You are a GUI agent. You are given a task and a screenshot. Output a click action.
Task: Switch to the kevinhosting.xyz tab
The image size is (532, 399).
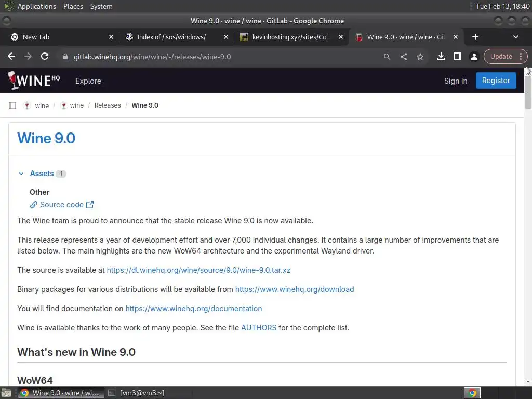pyautogui.click(x=291, y=37)
